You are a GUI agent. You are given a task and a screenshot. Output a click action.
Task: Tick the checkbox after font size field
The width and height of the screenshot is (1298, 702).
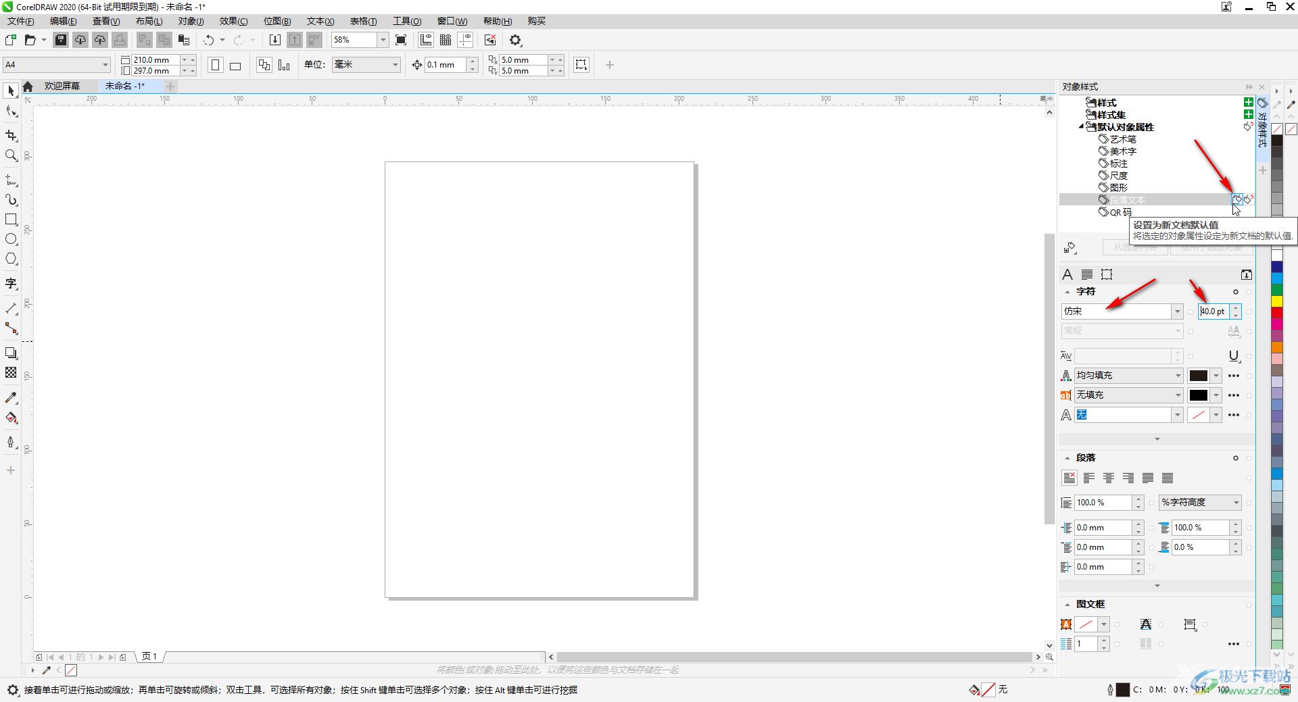coord(1249,311)
